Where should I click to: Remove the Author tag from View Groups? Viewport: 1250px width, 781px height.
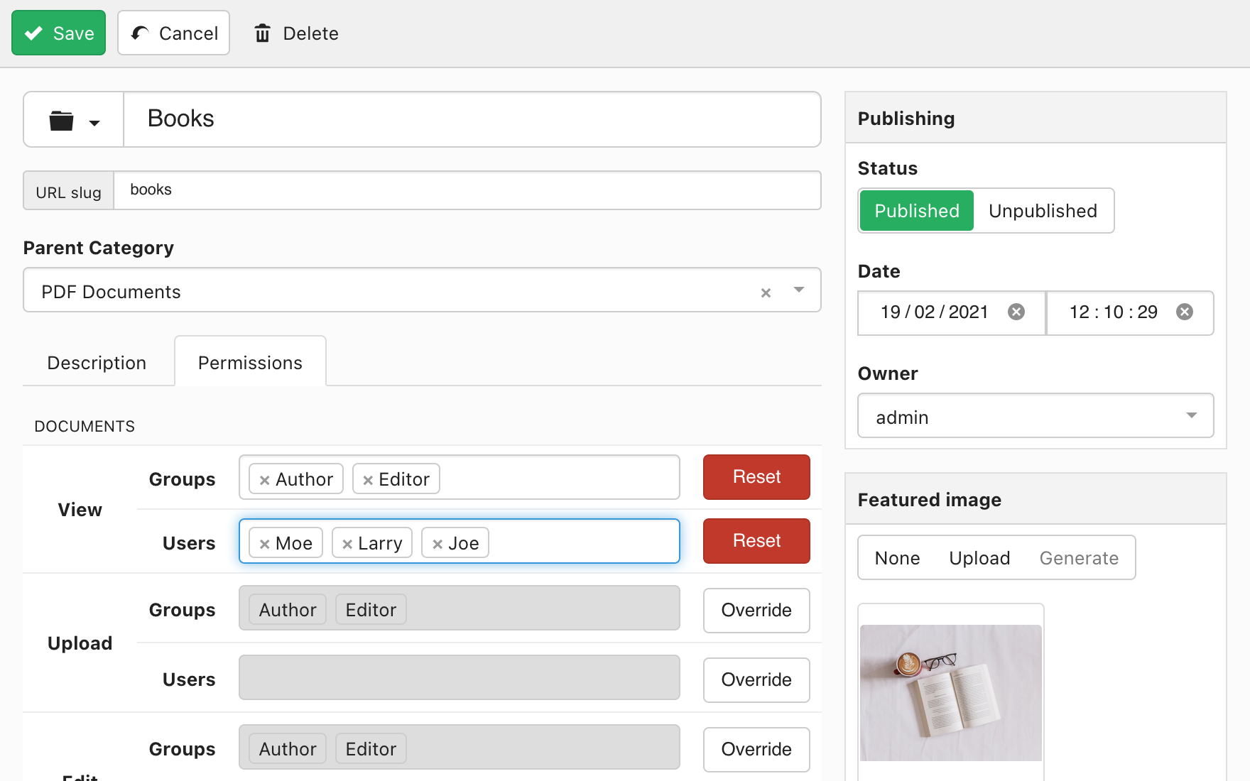264,480
